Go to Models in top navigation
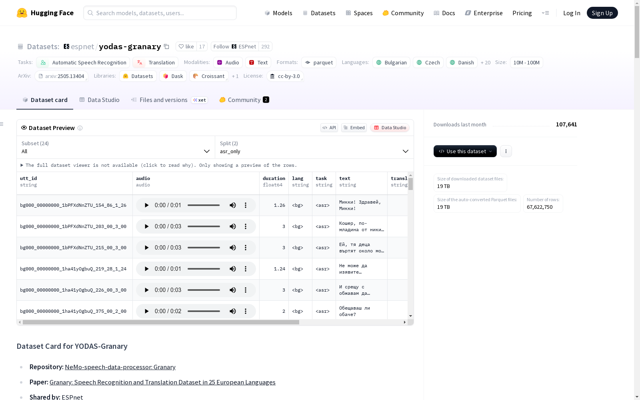This screenshot has height=400, width=640. click(278, 13)
